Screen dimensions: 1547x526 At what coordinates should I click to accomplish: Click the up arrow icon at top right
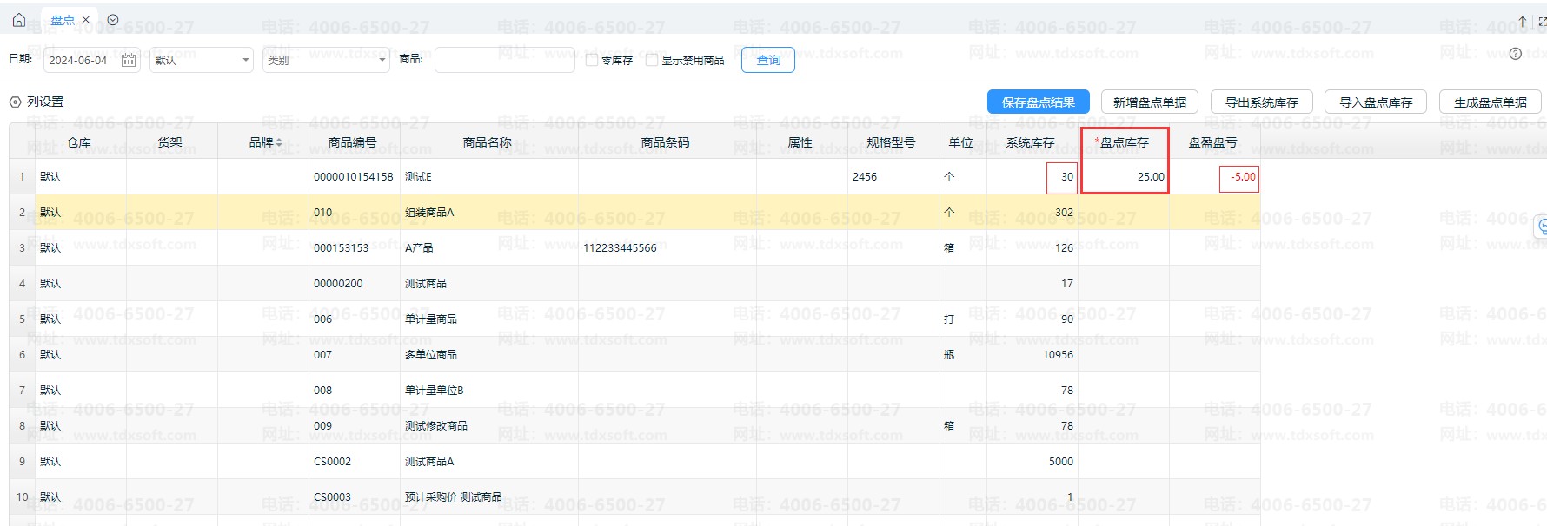coord(1523,22)
